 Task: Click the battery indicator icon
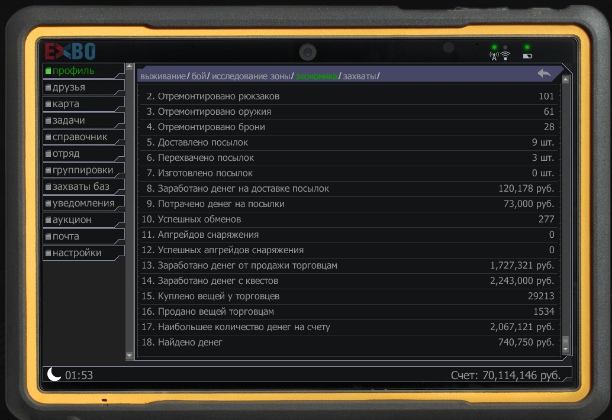pos(527,56)
